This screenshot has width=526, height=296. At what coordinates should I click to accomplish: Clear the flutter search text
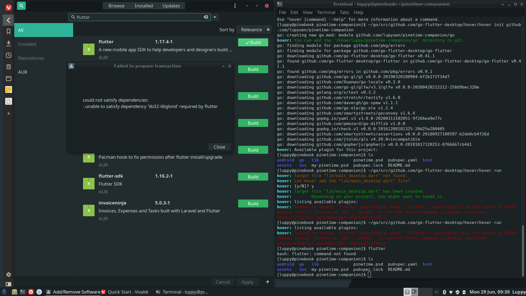pyautogui.click(x=206, y=17)
